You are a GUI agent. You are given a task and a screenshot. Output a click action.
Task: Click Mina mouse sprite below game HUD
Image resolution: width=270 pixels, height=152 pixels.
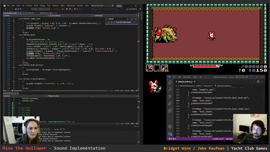click(x=155, y=86)
